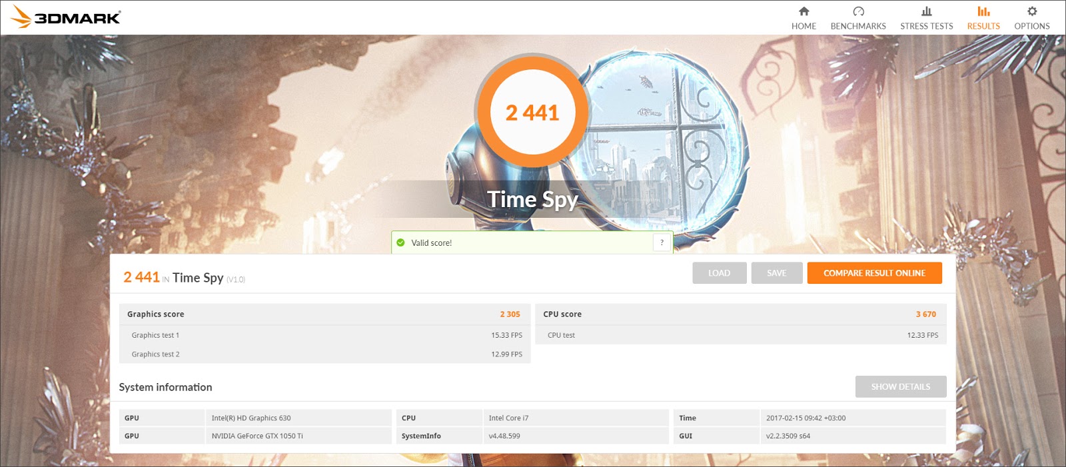Click the Home house icon
This screenshot has height=467, width=1066.
pos(803,11)
